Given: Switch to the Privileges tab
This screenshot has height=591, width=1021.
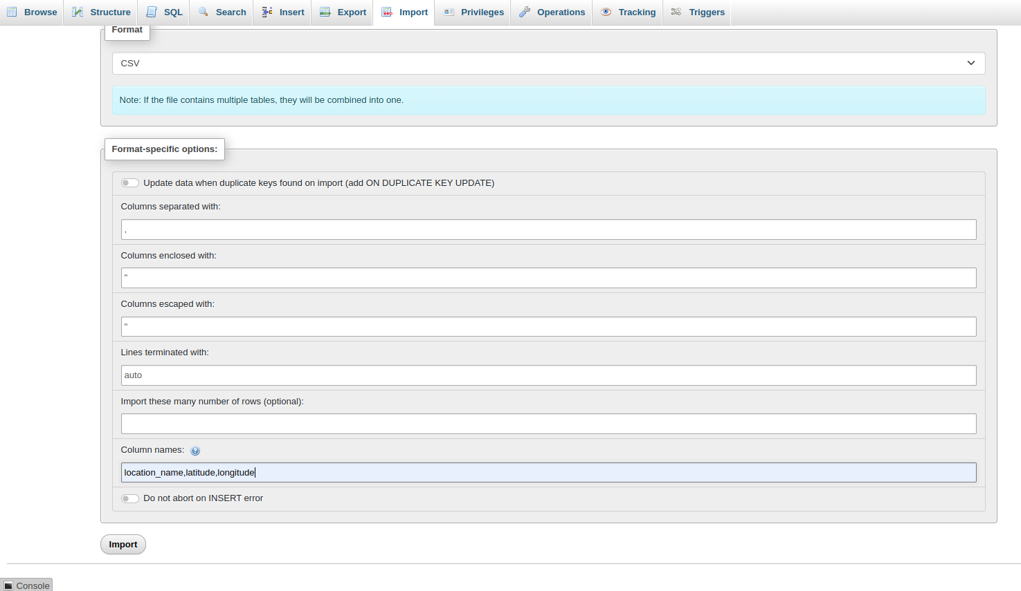Looking at the screenshot, I should pyautogui.click(x=473, y=12).
